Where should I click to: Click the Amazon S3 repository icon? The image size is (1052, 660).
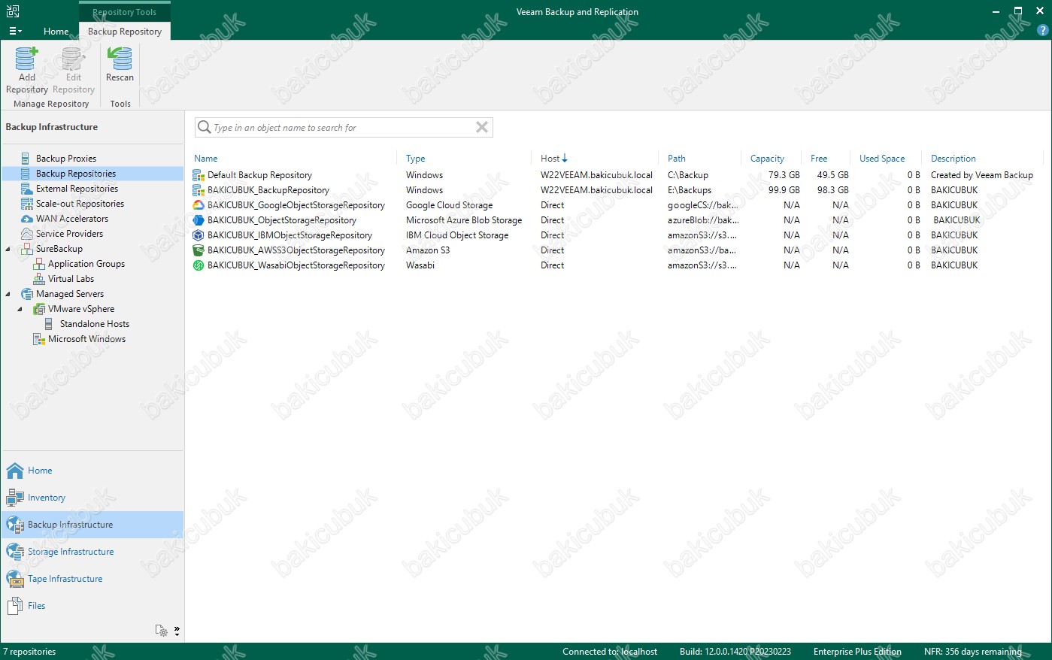tap(199, 250)
